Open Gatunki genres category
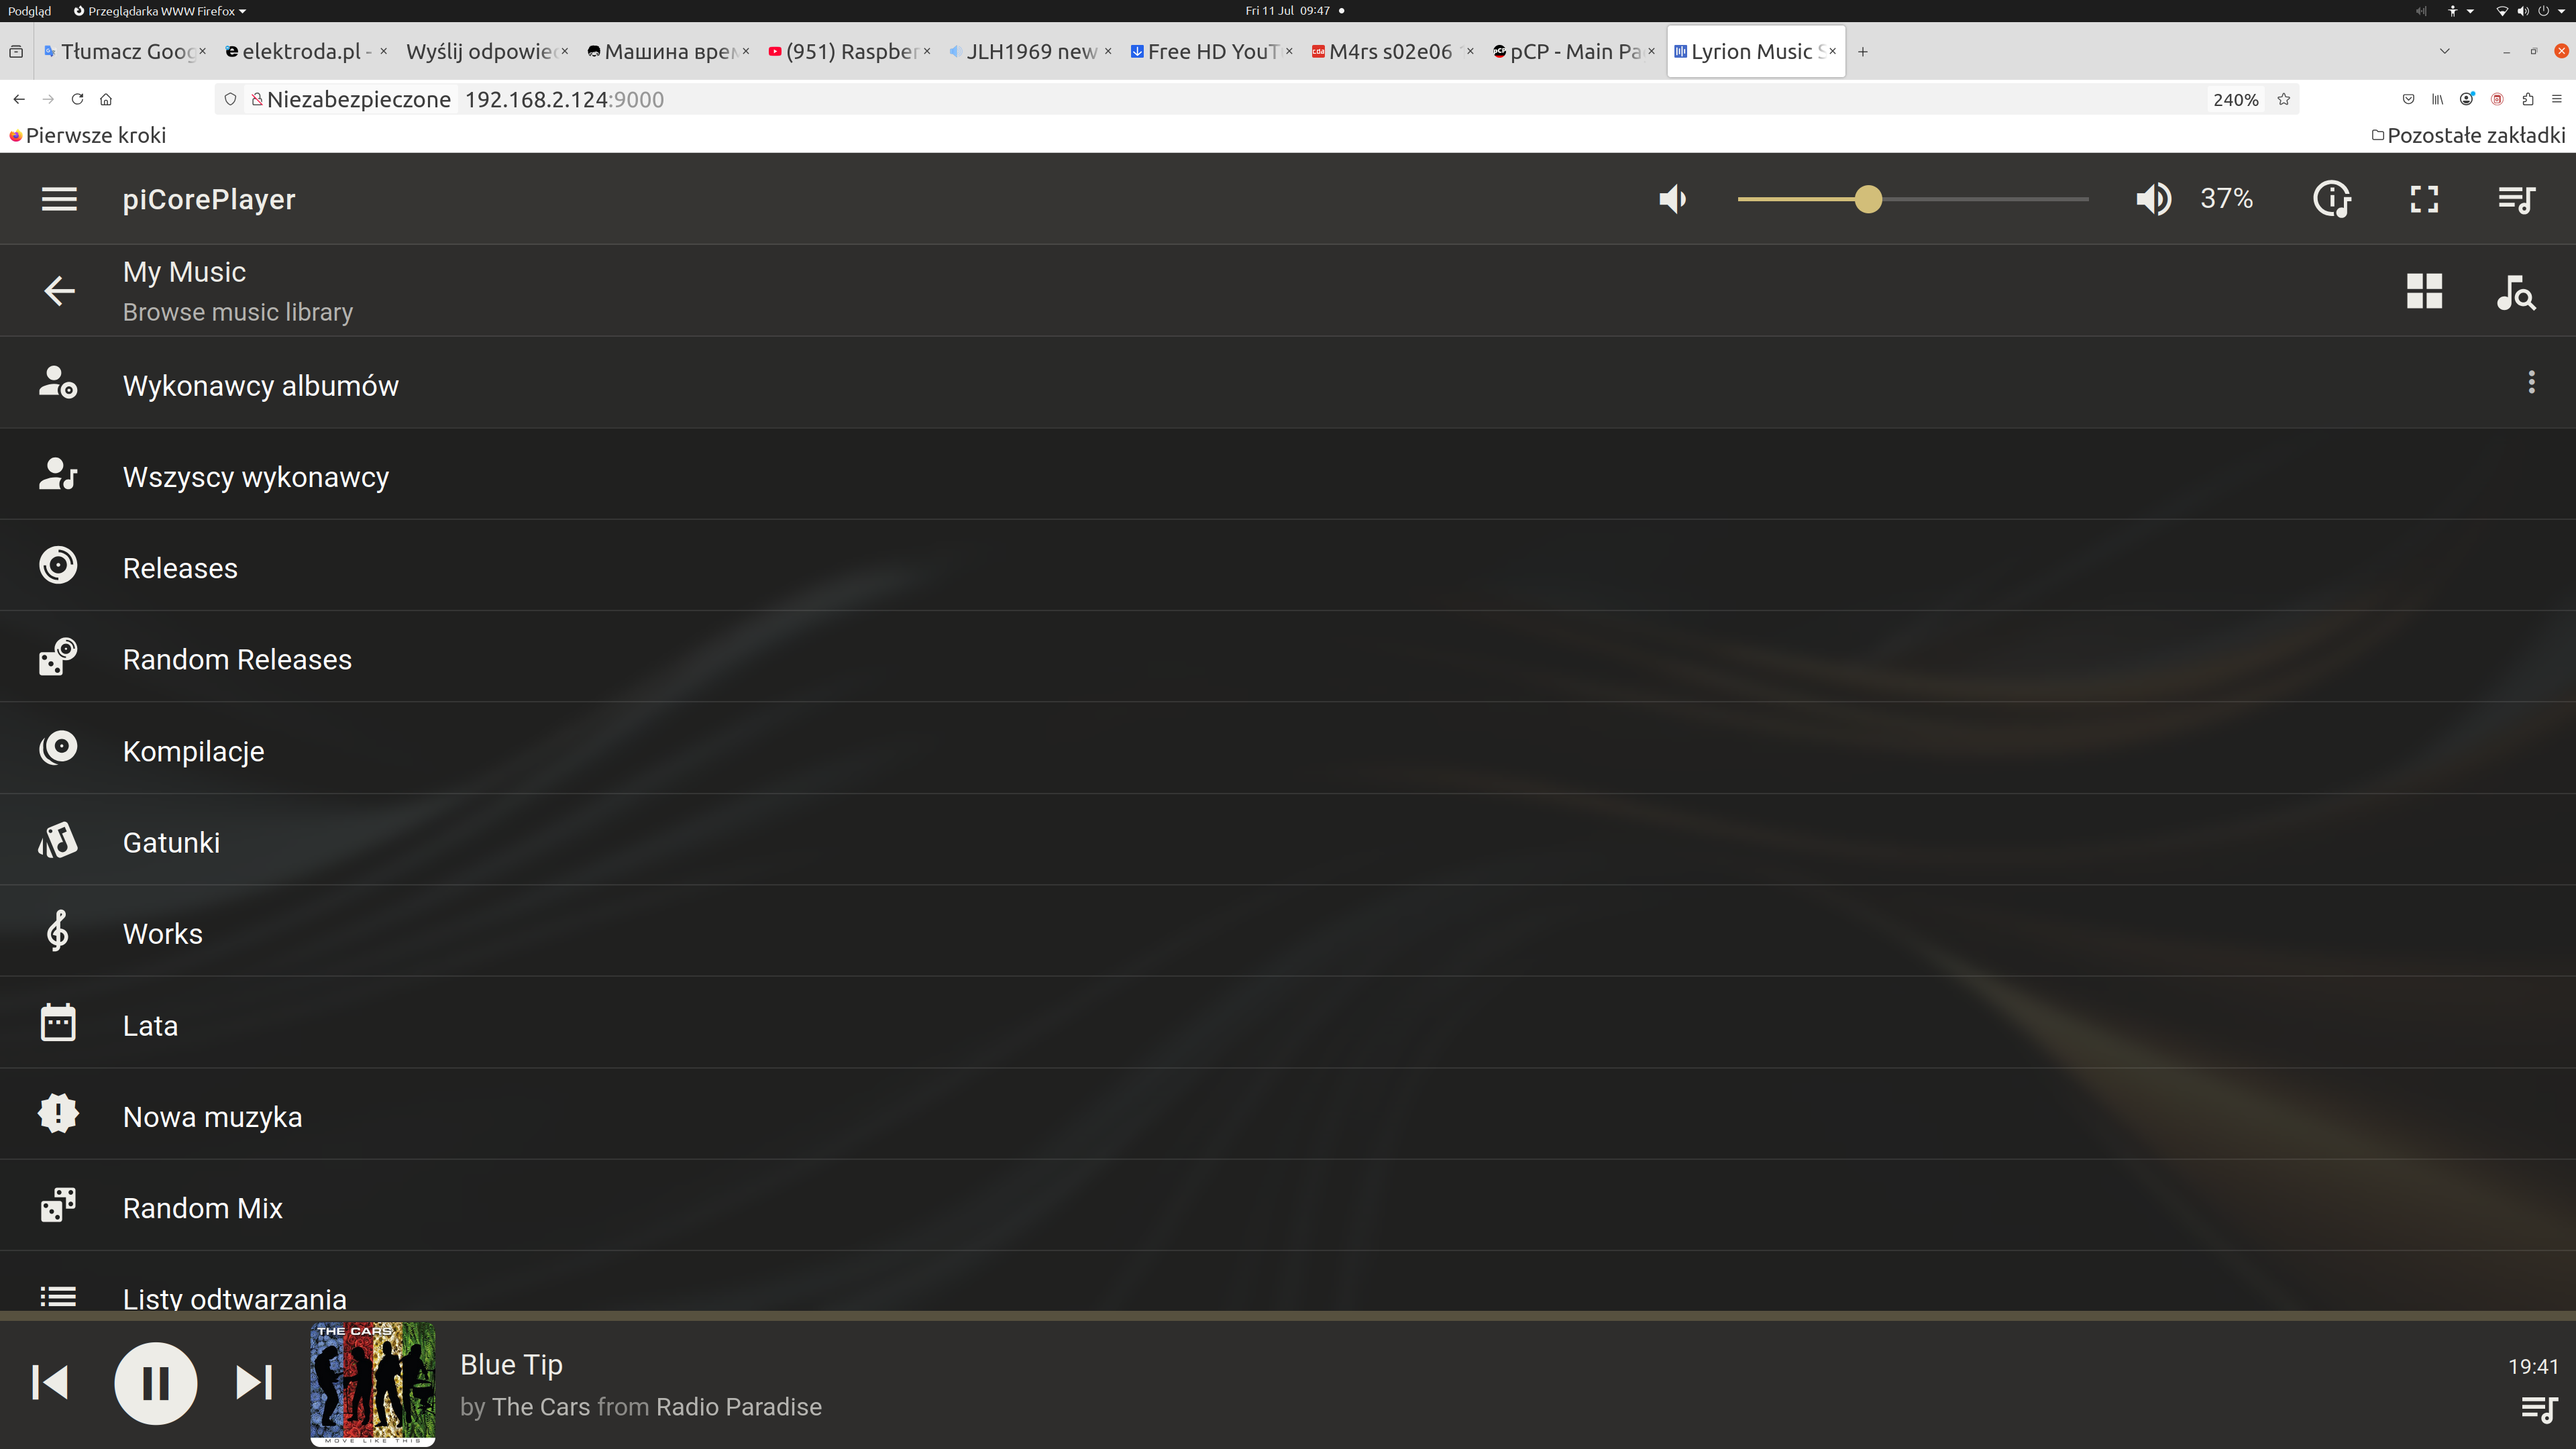Screen dimensions: 2576x1449 [1288, 840]
